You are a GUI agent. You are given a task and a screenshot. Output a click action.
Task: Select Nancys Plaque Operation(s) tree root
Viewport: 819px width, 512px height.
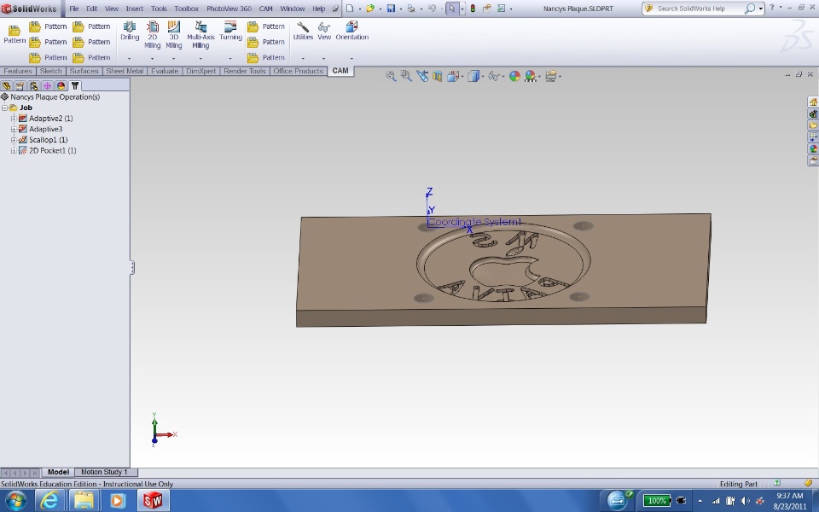(55, 96)
